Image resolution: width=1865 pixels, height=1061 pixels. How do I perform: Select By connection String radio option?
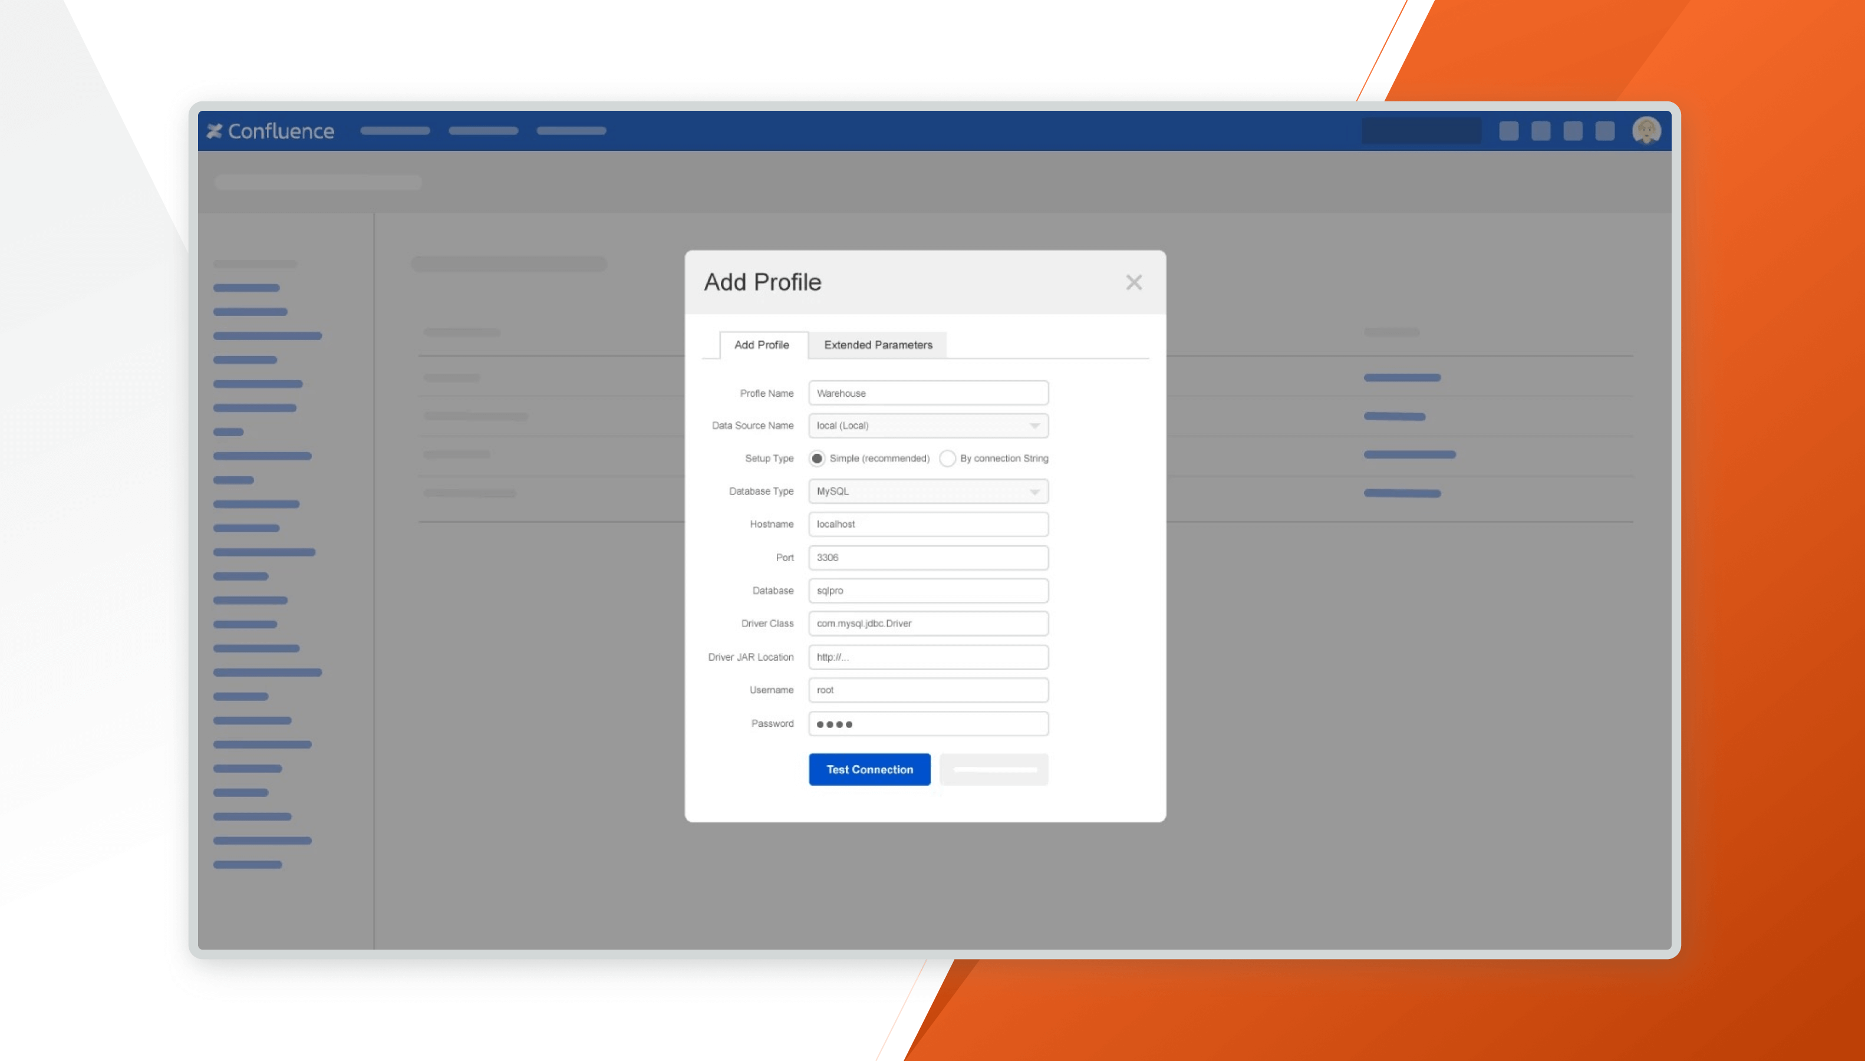[947, 459]
